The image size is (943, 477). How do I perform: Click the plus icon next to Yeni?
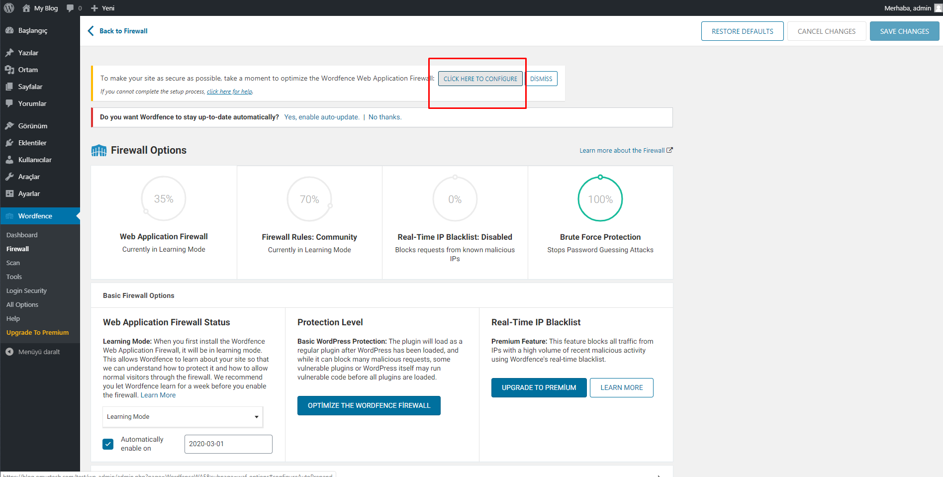pos(94,8)
